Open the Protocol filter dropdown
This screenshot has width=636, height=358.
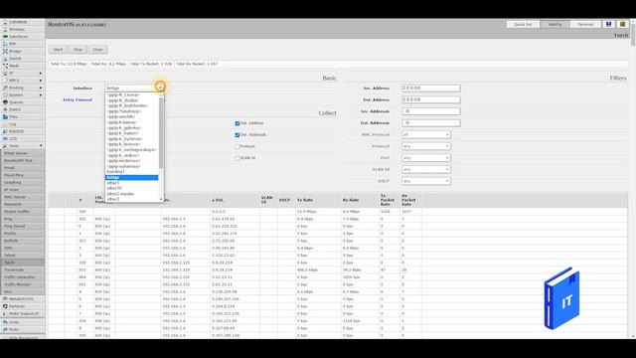[x=426, y=146]
